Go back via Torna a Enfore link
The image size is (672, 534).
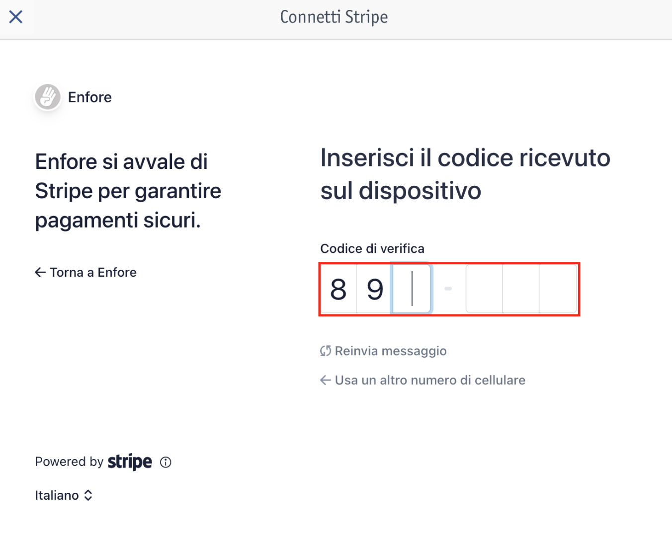tap(85, 272)
